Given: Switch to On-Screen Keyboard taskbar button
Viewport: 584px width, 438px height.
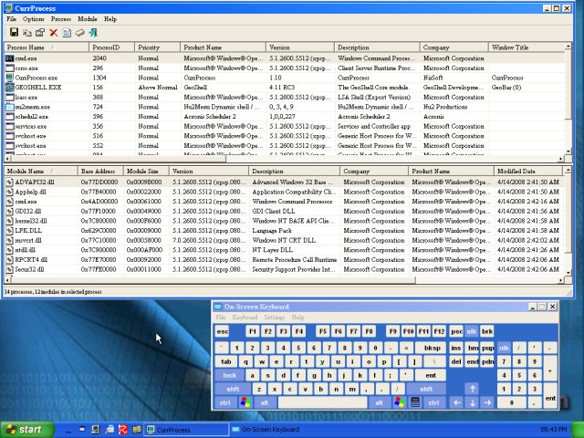Looking at the screenshot, I should pos(271,430).
